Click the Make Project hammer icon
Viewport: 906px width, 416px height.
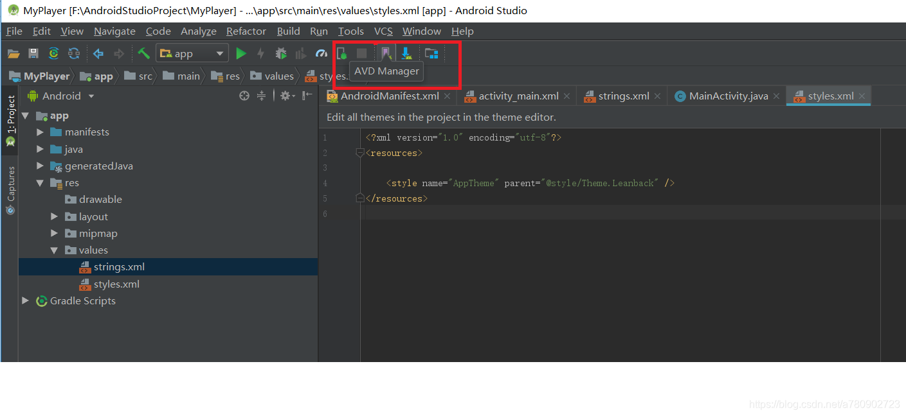pos(143,54)
